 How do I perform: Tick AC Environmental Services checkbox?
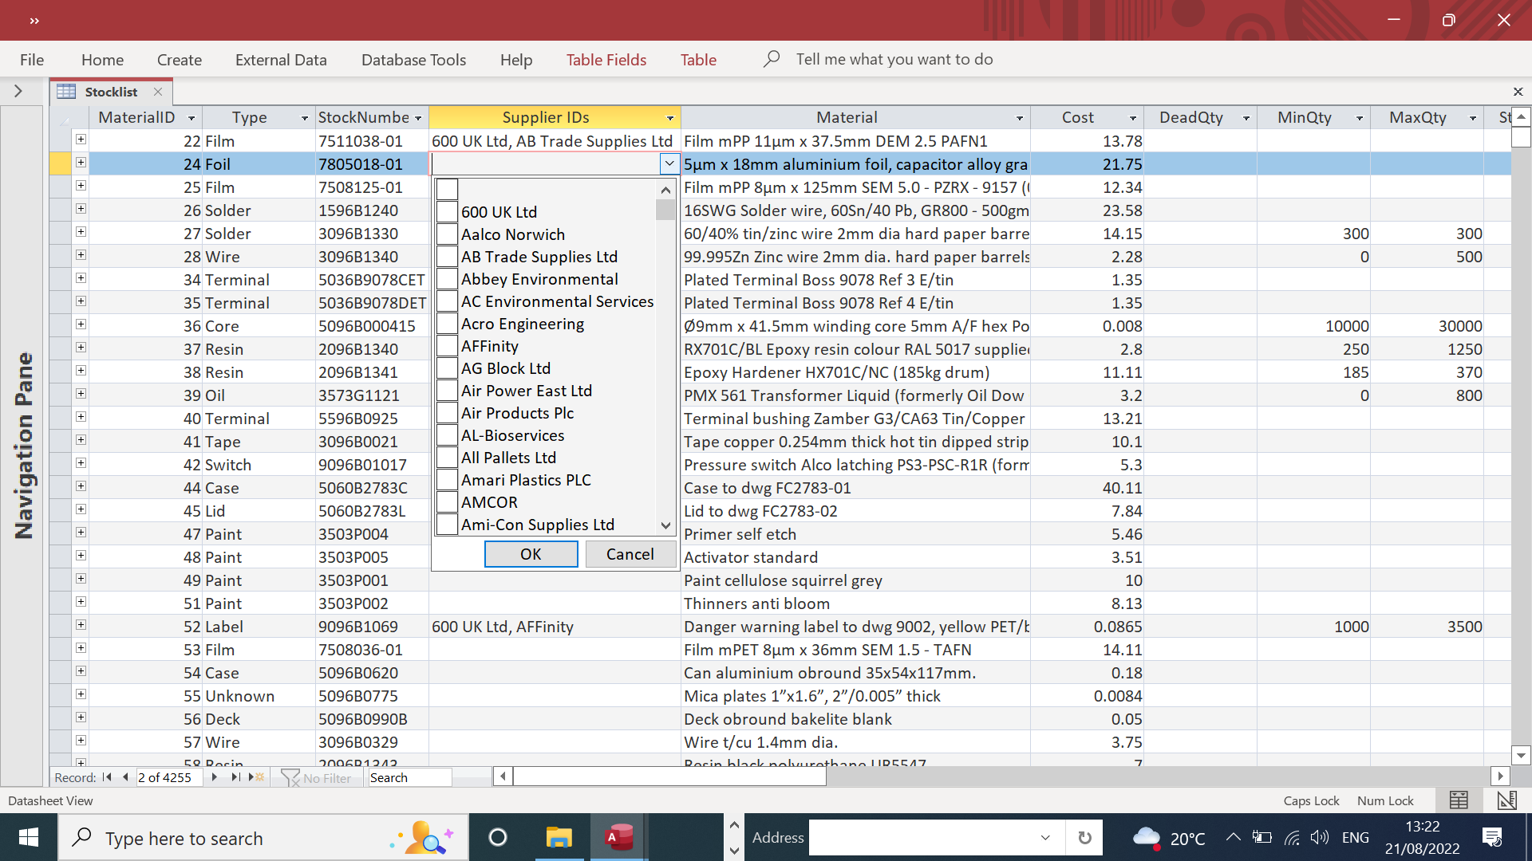(x=447, y=301)
